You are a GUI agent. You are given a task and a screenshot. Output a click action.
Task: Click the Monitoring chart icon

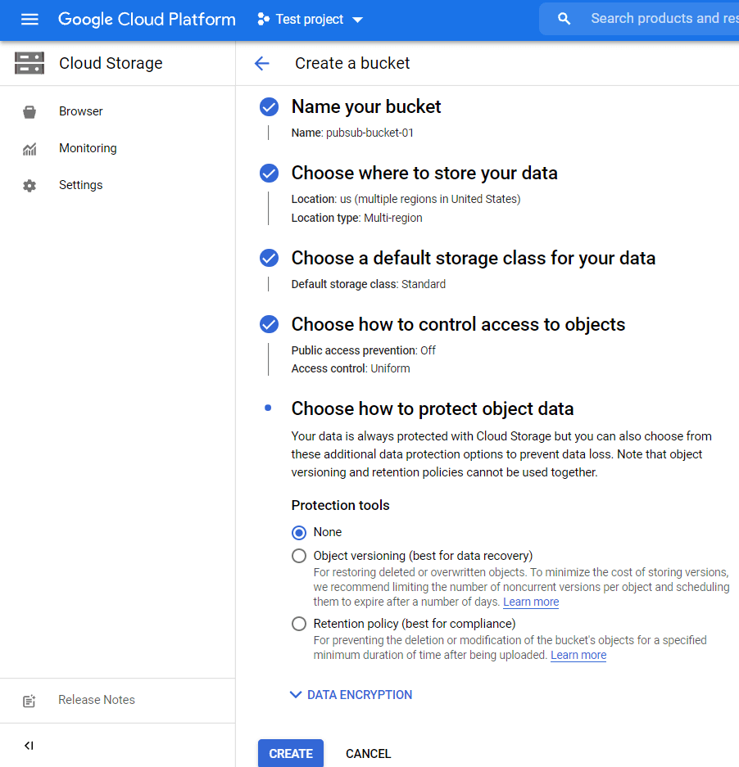pyautogui.click(x=29, y=148)
